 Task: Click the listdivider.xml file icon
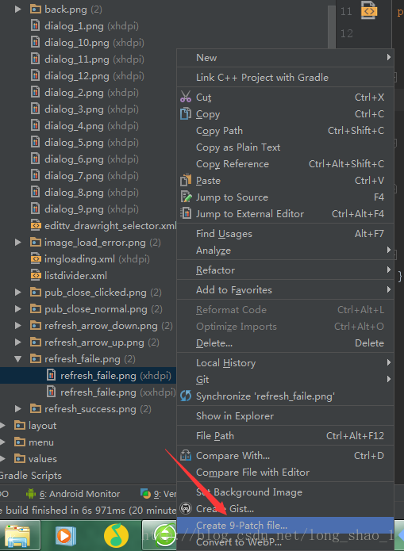coord(36,275)
